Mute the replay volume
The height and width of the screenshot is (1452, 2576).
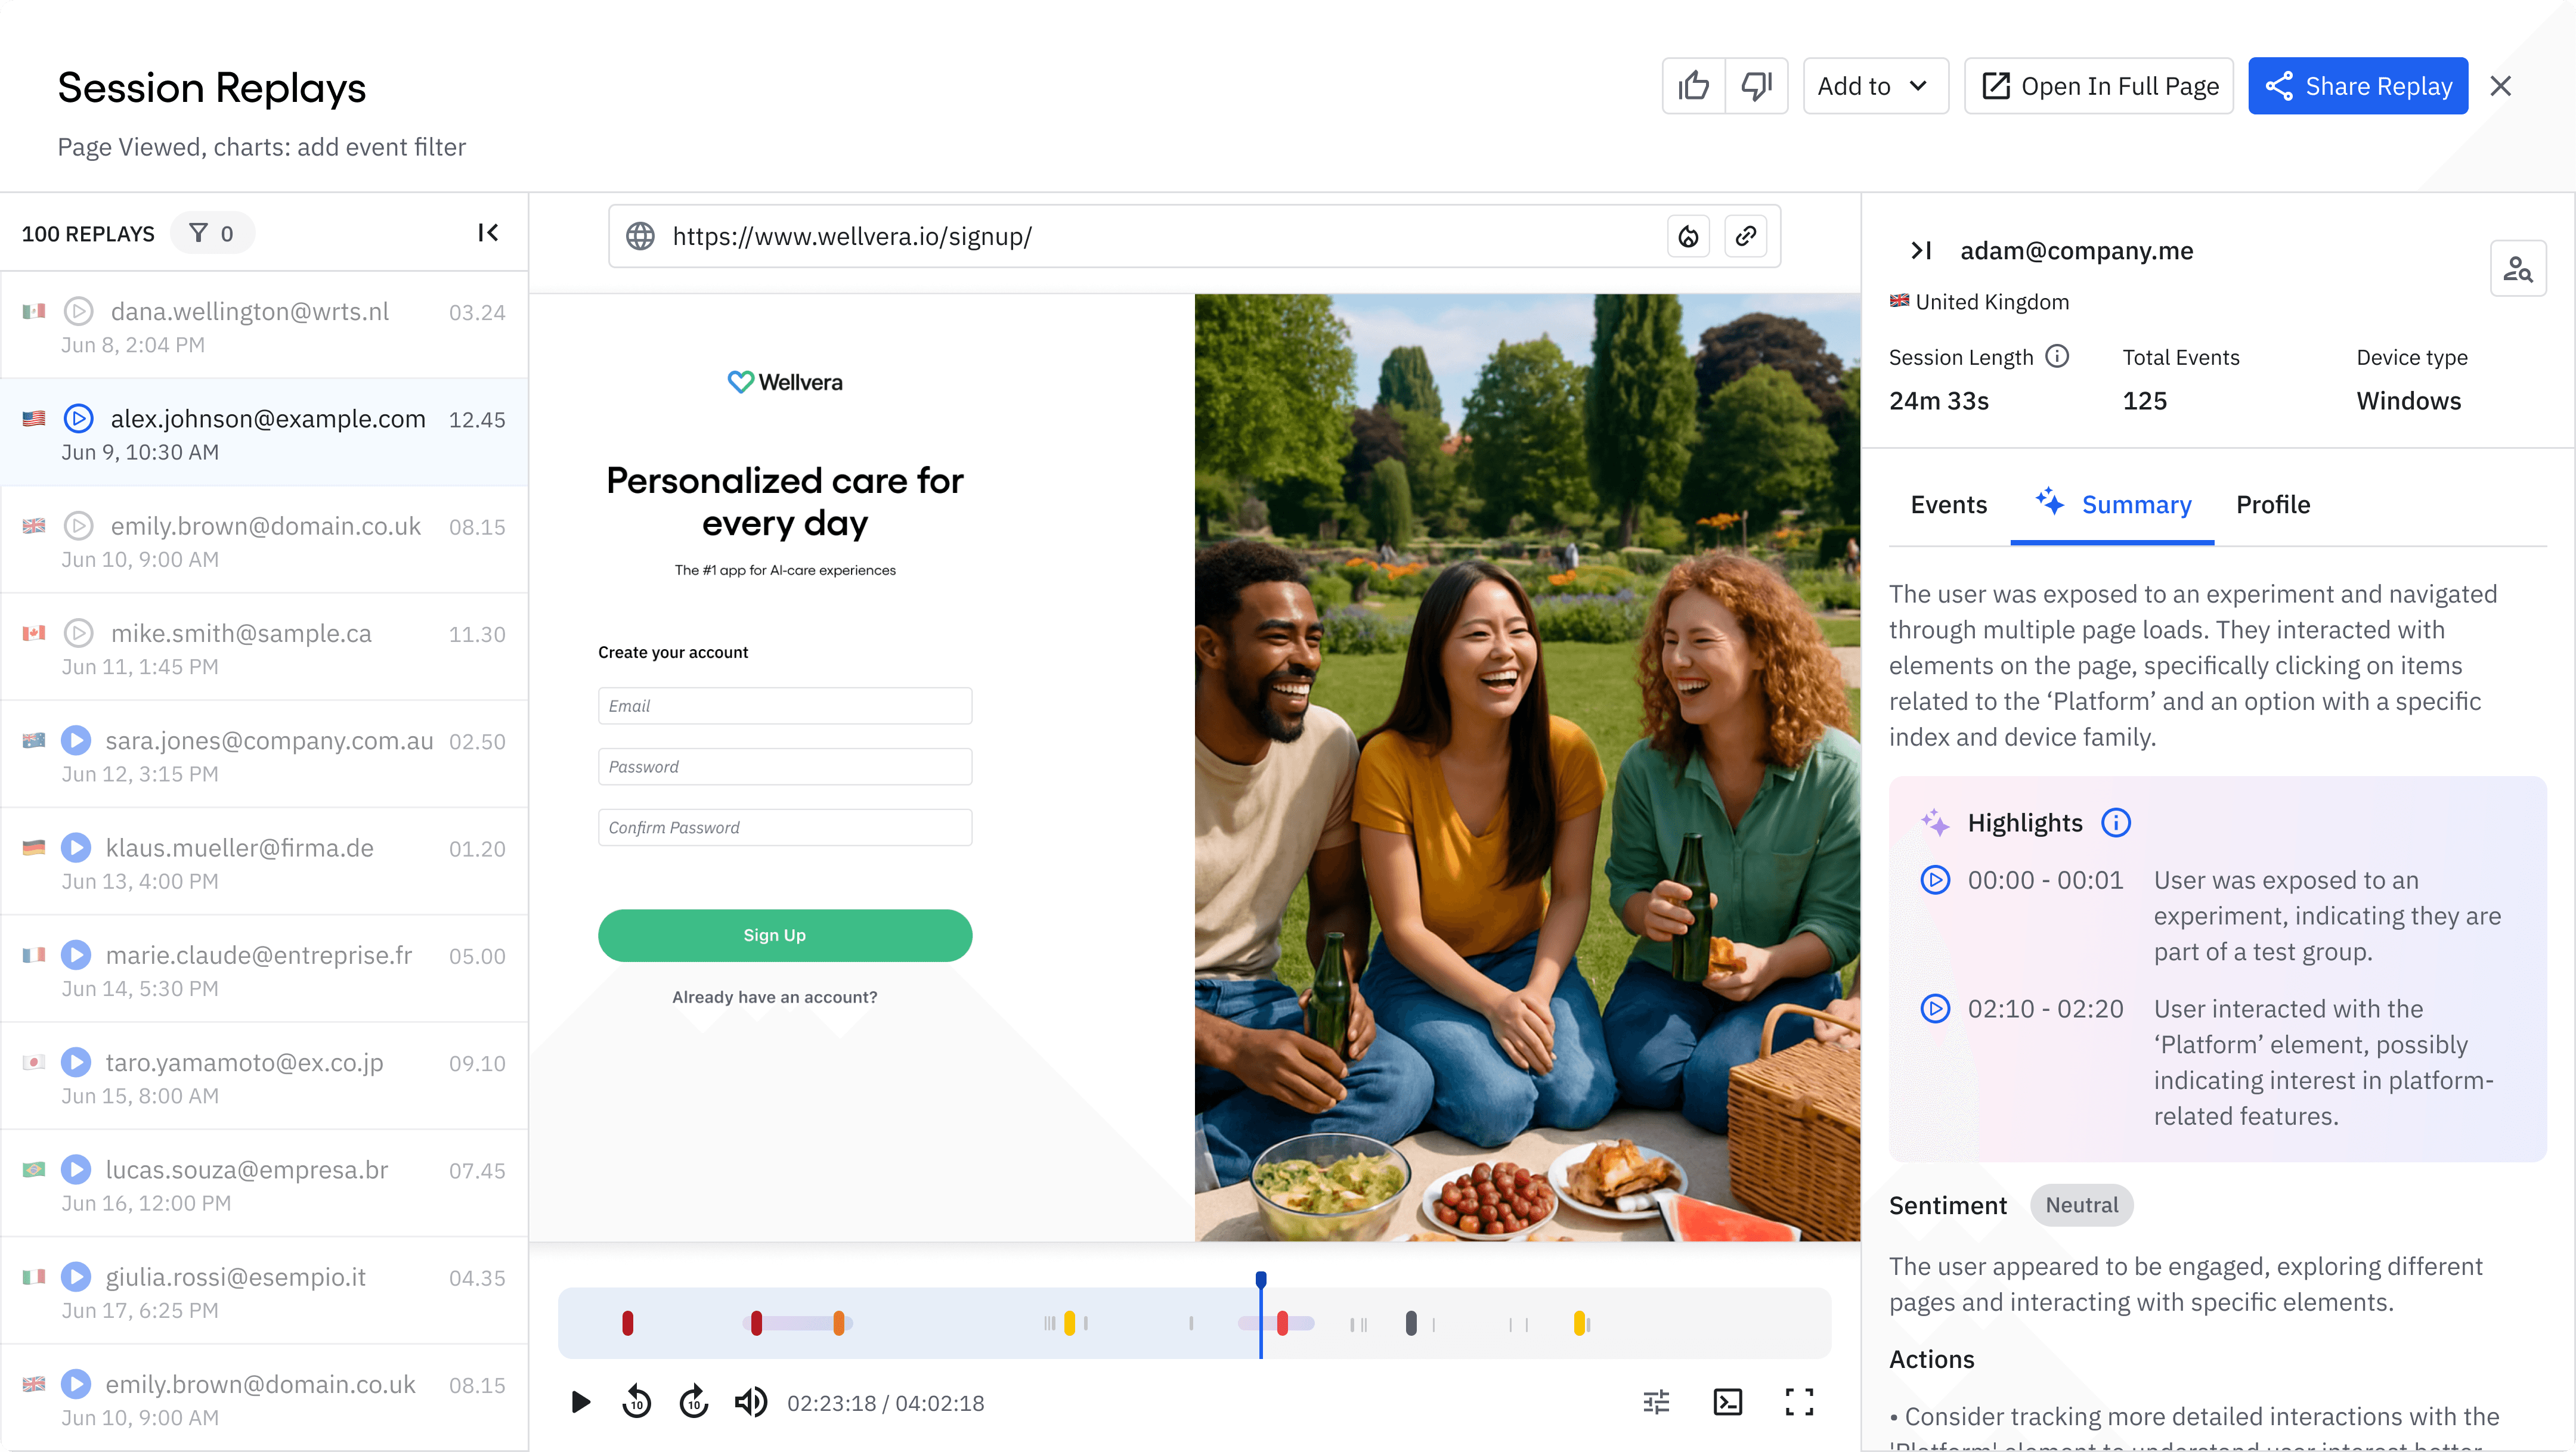click(750, 1402)
